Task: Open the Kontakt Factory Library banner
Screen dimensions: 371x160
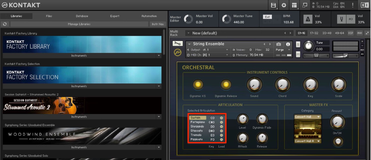Action: [x=82, y=44]
